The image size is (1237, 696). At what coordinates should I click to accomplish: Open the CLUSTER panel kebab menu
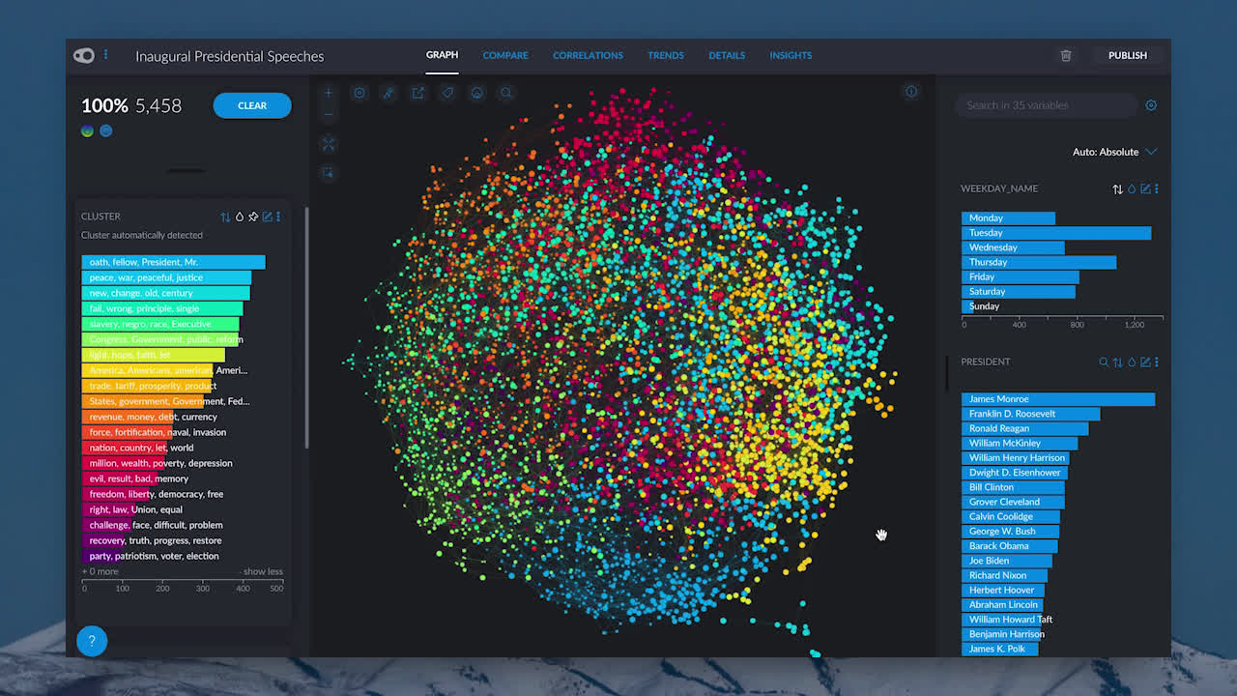(x=278, y=217)
